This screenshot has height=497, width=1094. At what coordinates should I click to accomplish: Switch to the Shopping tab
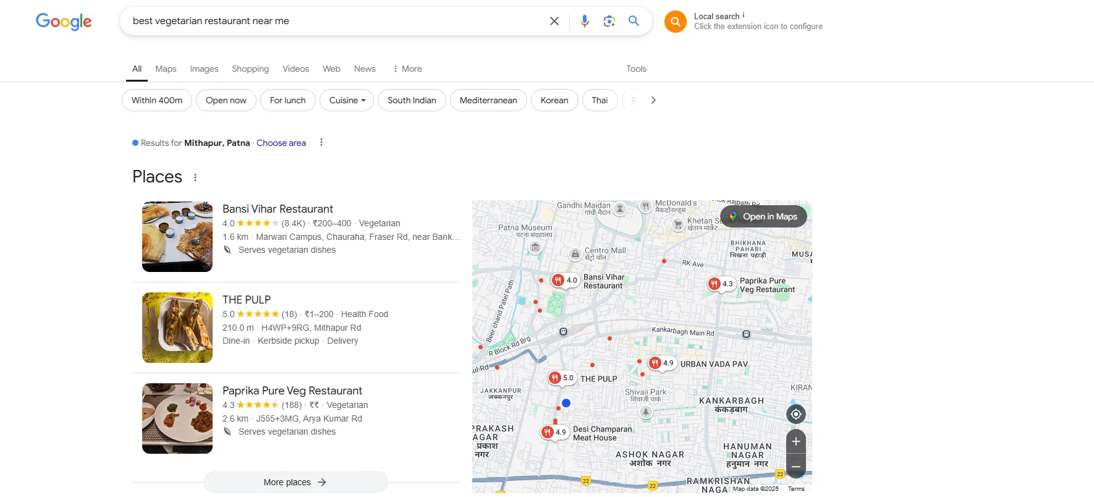click(250, 69)
